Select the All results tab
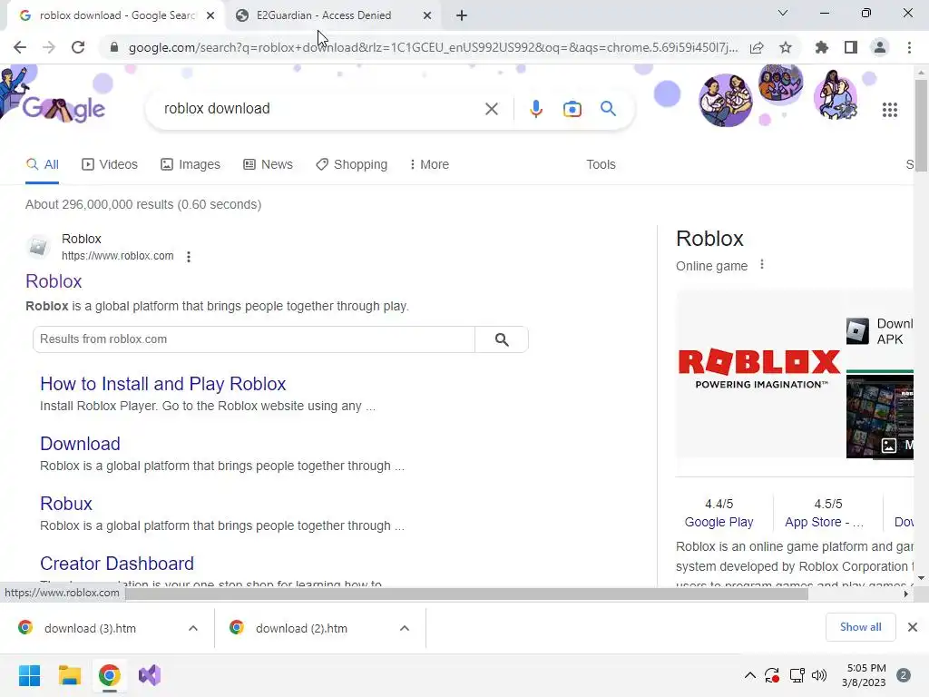Viewport: 929px width, 697px height. coord(42,165)
